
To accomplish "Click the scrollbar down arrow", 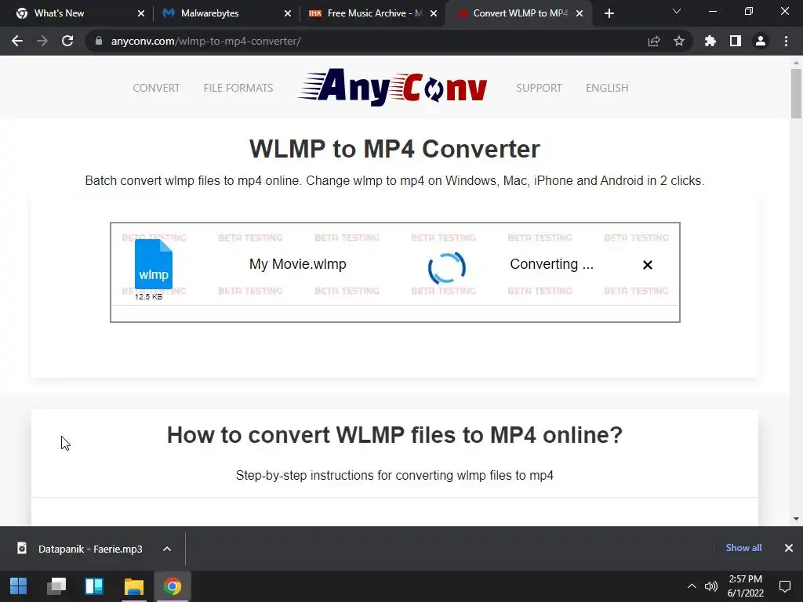I will click(796, 519).
